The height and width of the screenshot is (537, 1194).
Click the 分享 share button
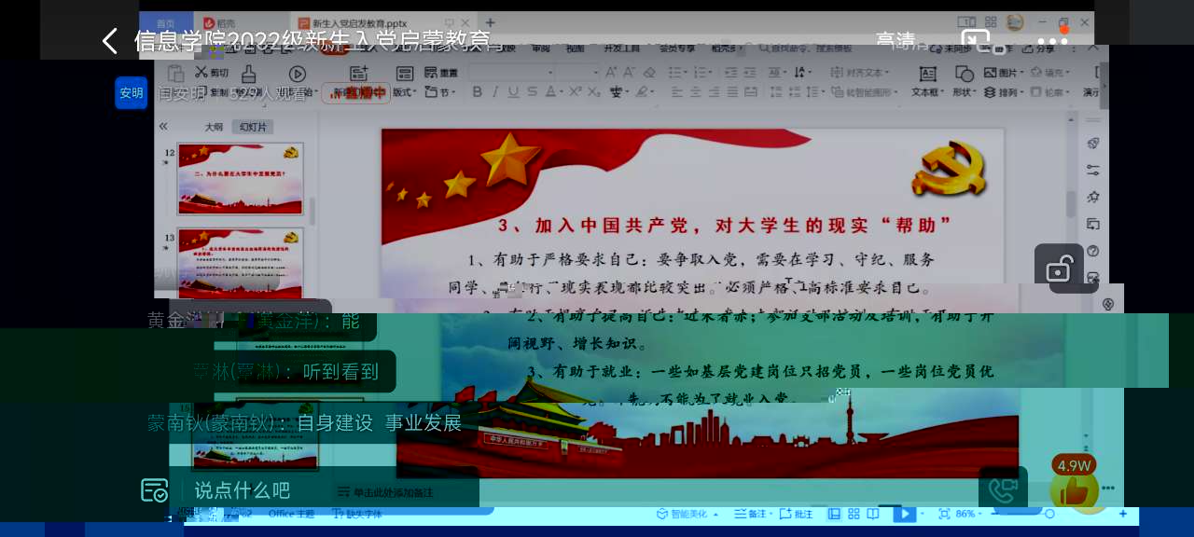coord(1040,48)
